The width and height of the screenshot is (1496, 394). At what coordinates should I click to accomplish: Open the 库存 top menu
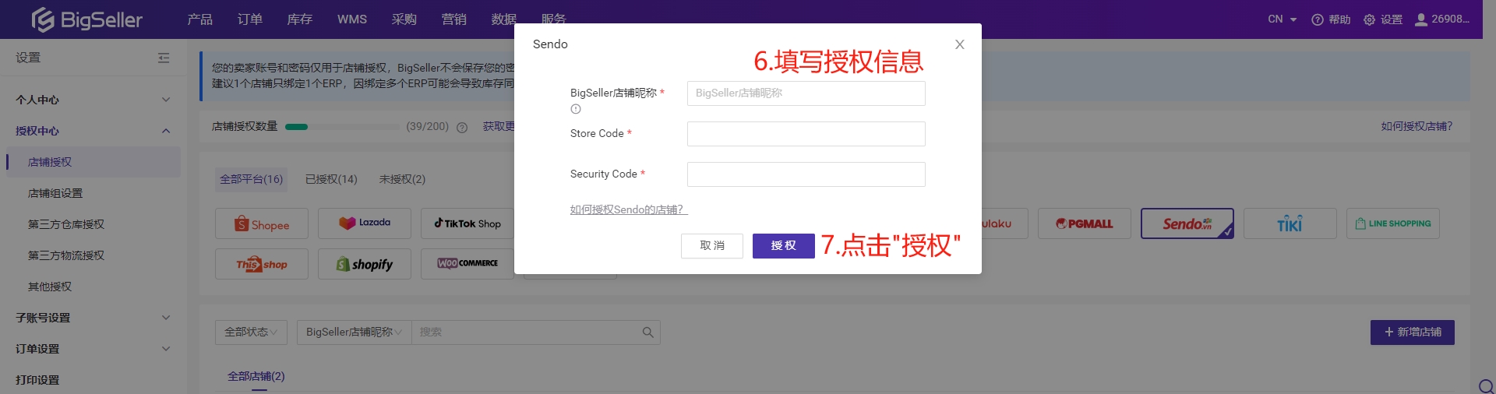(300, 19)
